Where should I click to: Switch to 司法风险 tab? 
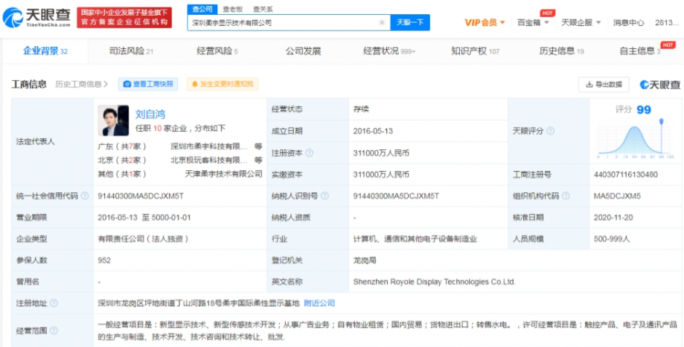tap(131, 51)
